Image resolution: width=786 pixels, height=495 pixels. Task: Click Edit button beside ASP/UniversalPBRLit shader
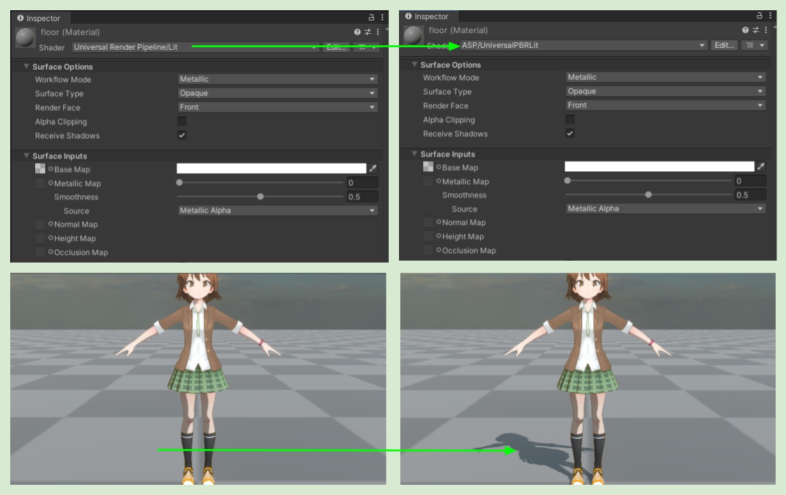click(724, 45)
